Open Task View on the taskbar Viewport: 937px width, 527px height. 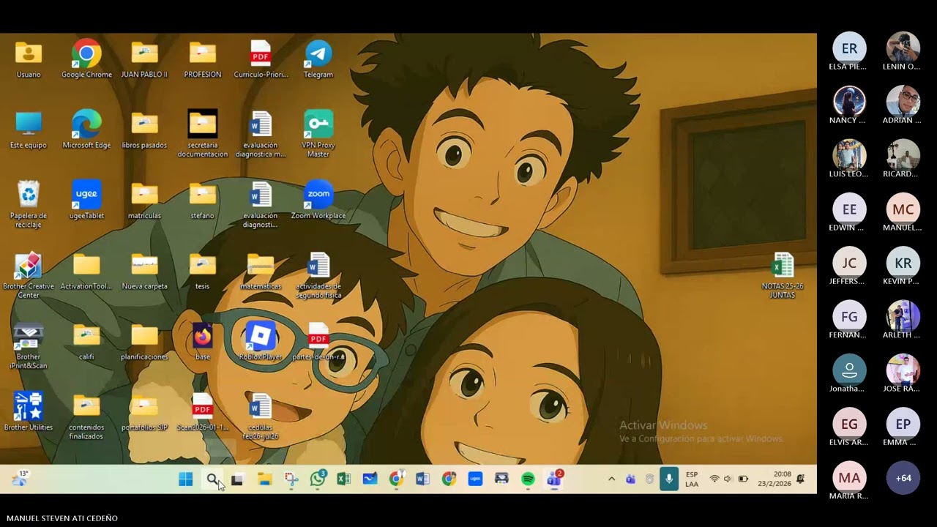click(x=237, y=479)
